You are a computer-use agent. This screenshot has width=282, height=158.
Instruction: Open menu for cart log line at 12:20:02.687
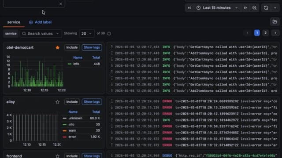112,66
